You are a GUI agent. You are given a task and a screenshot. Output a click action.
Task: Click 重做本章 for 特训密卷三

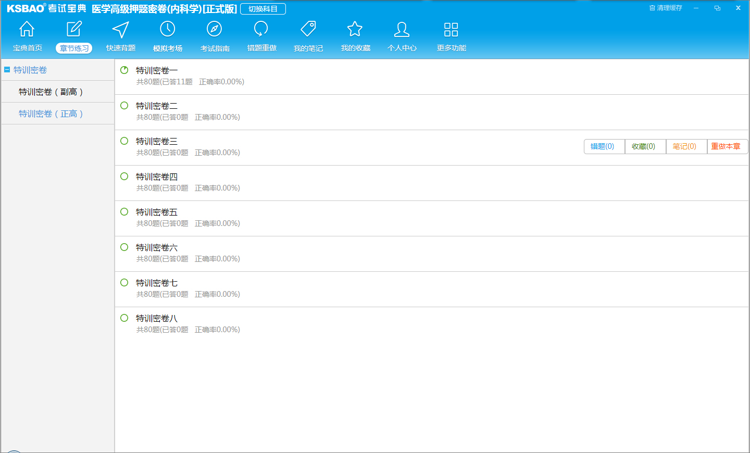[728, 146]
